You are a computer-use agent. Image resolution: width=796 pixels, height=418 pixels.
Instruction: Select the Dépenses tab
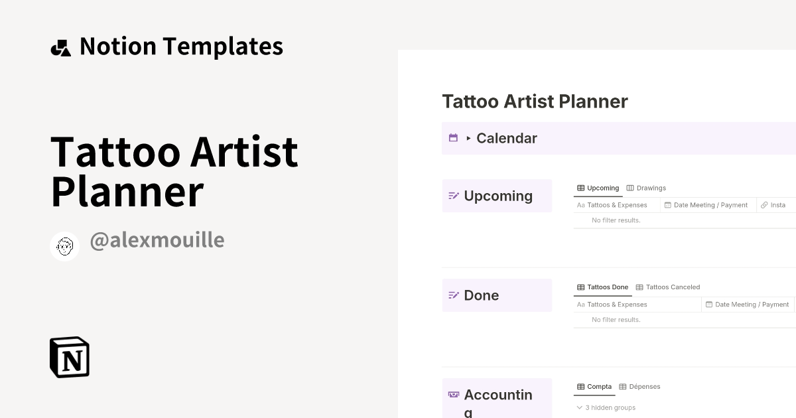[x=639, y=386]
